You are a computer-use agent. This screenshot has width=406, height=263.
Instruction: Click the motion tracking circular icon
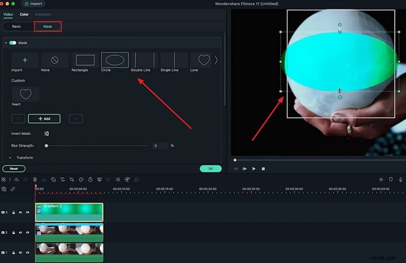127,179
